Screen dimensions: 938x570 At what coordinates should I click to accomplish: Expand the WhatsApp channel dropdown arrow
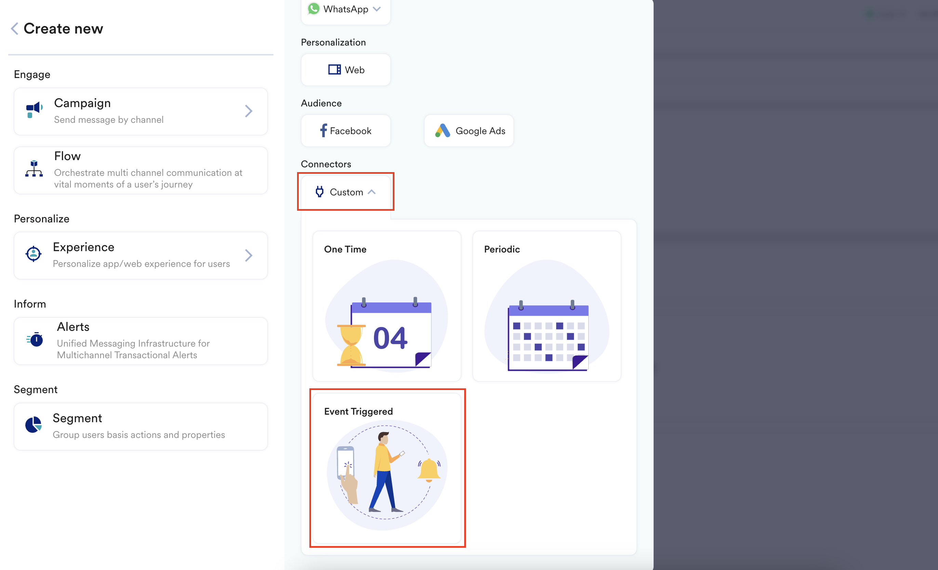click(377, 9)
